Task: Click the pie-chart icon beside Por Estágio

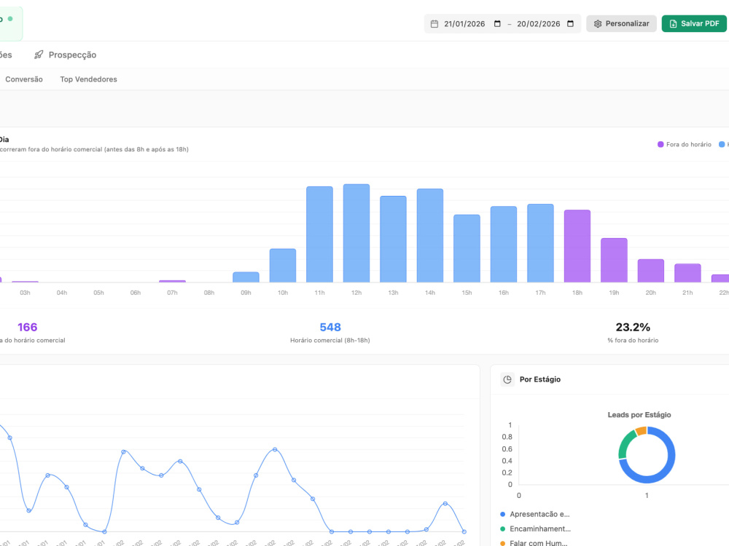Action: 507,379
